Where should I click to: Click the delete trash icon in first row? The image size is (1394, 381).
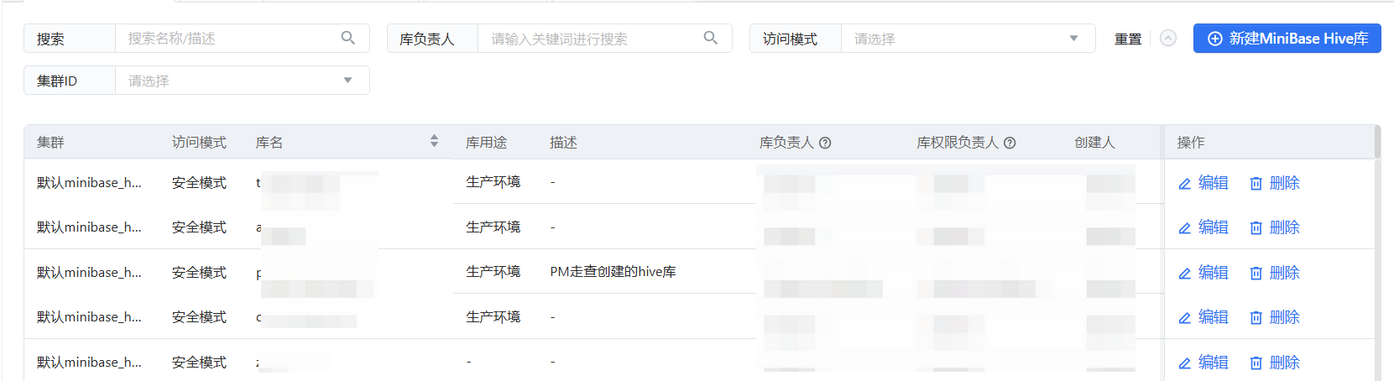coord(1256,184)
